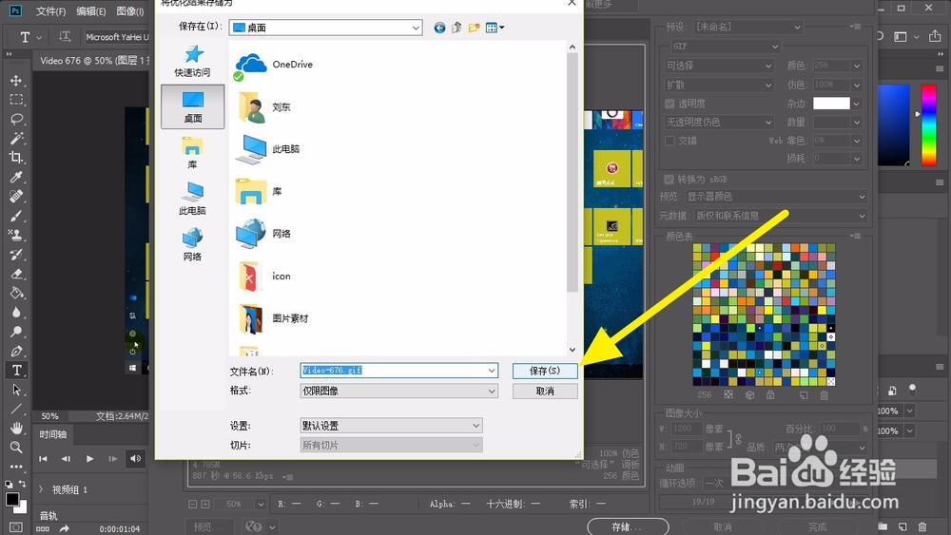Open view menu icon in save dialog
The image size is (951, 535).
click(x=495, y=28)
